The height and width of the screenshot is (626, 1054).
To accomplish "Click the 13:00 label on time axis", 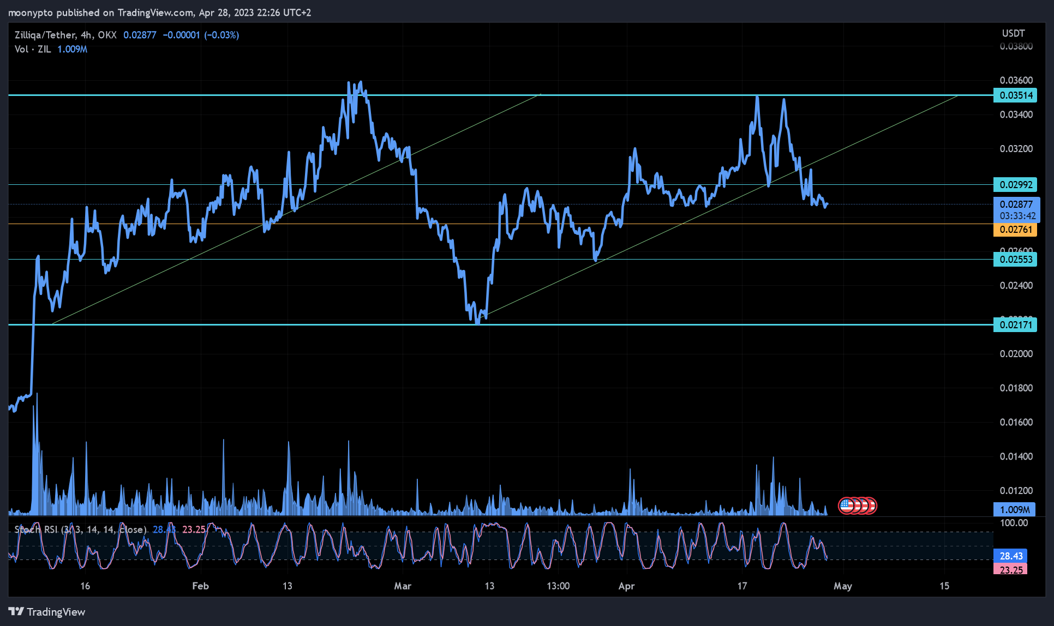I will pyautogui.click(x=558, y=586).
